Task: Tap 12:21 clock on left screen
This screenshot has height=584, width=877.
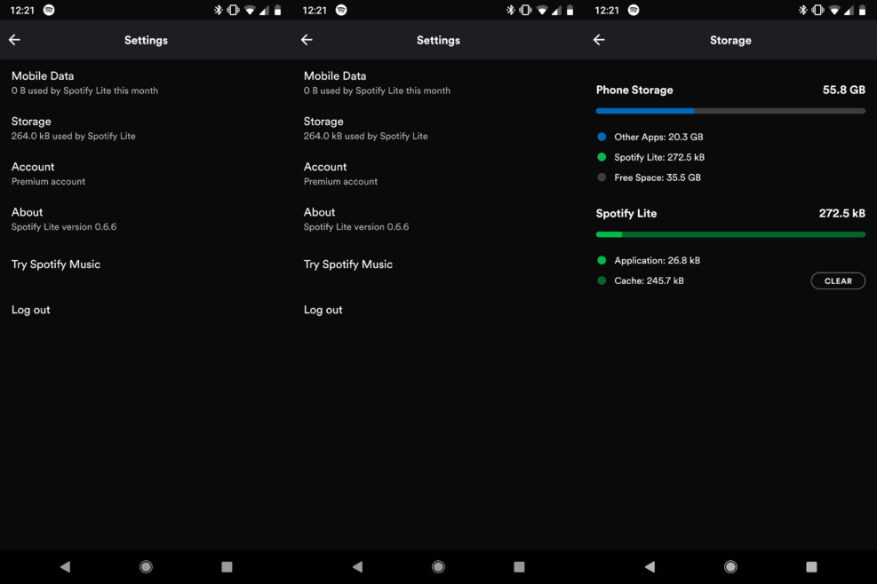Action: [22, 10]
